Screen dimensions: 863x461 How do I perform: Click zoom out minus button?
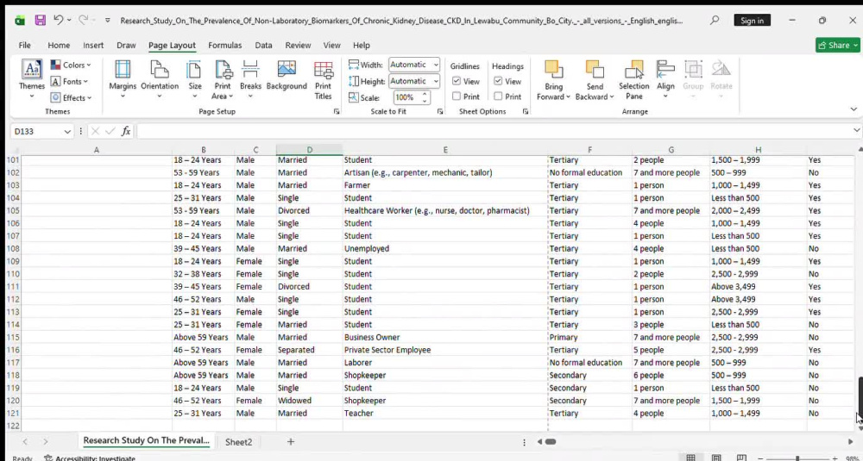(x=760, y=458)
